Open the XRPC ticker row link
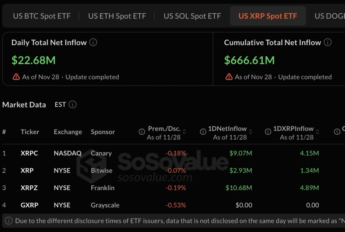345x232 pixels. (29, 153)
